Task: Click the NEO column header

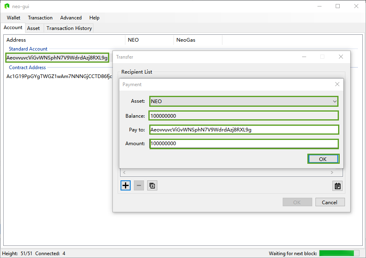Action: pyautogui.click(x=150, y=40)
